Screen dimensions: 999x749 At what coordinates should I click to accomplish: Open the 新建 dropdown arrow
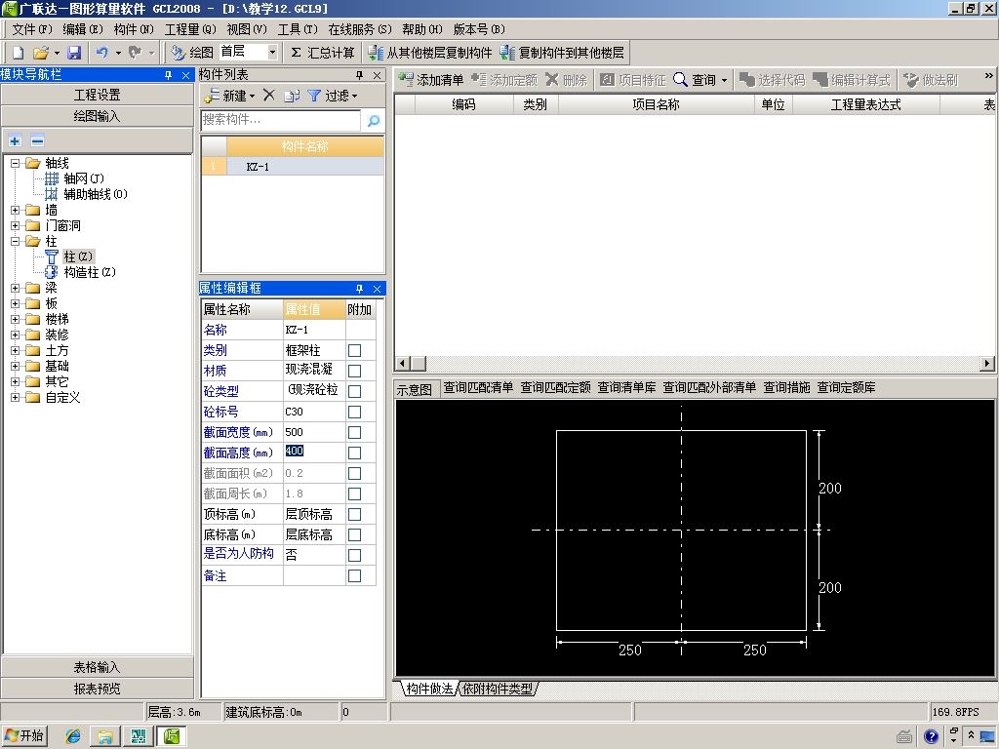pos(252,96)
